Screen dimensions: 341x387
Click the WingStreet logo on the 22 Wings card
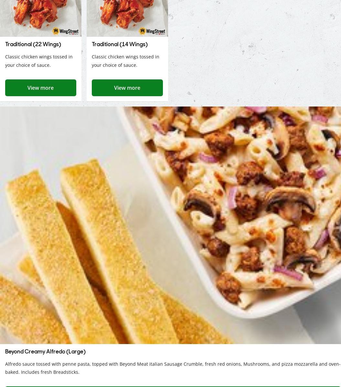click(x=66, y=31)
